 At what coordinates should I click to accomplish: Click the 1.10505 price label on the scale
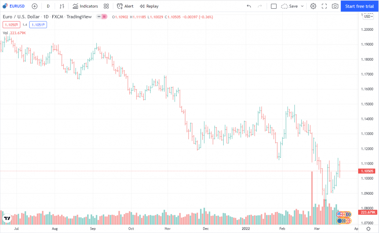366,171
